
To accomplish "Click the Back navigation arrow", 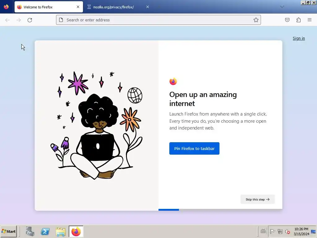I will (7, 20).
